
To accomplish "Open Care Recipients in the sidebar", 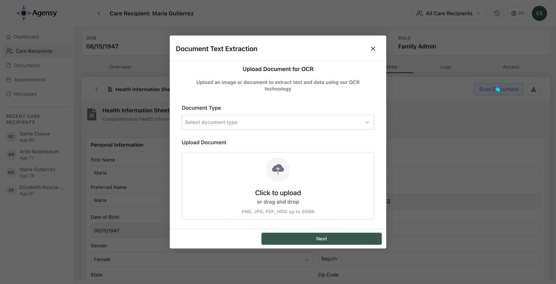I will 37,51.
